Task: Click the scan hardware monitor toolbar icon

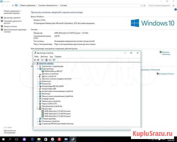Action: click(x=54, y=60)
